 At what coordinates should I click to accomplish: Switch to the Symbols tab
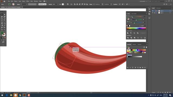139,44
